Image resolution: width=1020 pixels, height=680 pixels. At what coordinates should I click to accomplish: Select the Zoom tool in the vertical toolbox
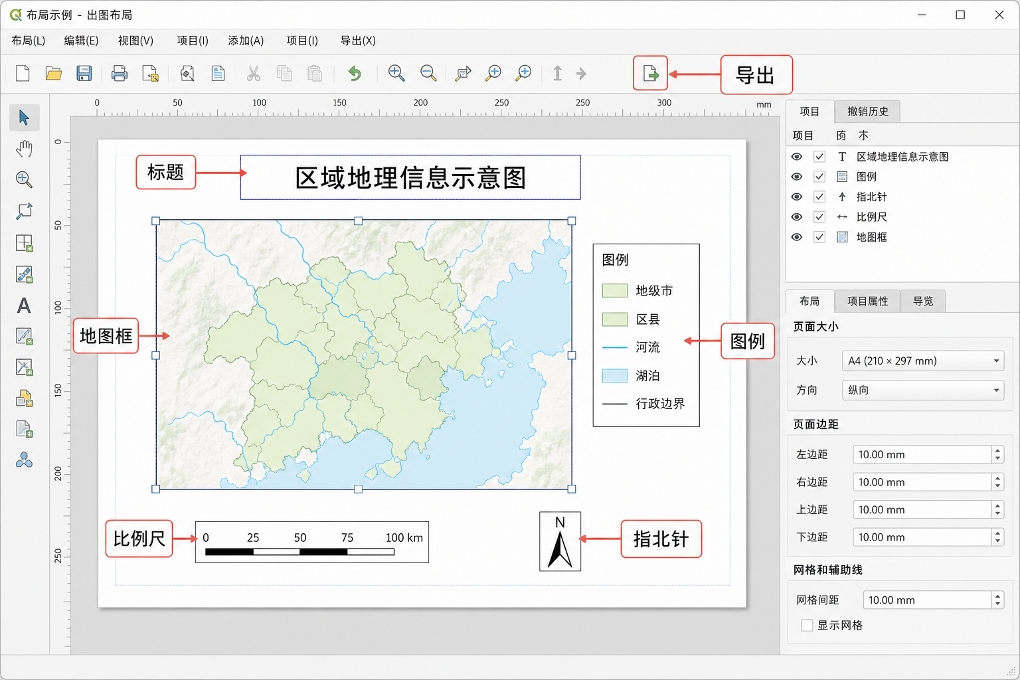tap(24, 179)
